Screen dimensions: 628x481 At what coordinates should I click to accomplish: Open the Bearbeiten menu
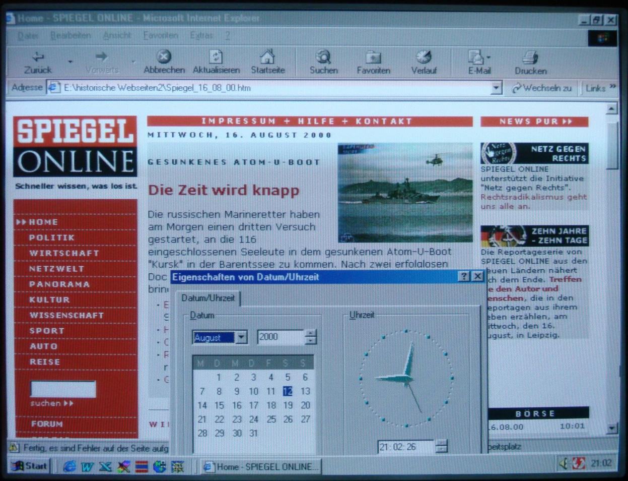[71, 36]
